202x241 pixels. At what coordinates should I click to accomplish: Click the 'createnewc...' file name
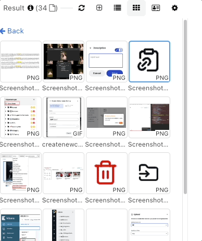click(62, 144)
